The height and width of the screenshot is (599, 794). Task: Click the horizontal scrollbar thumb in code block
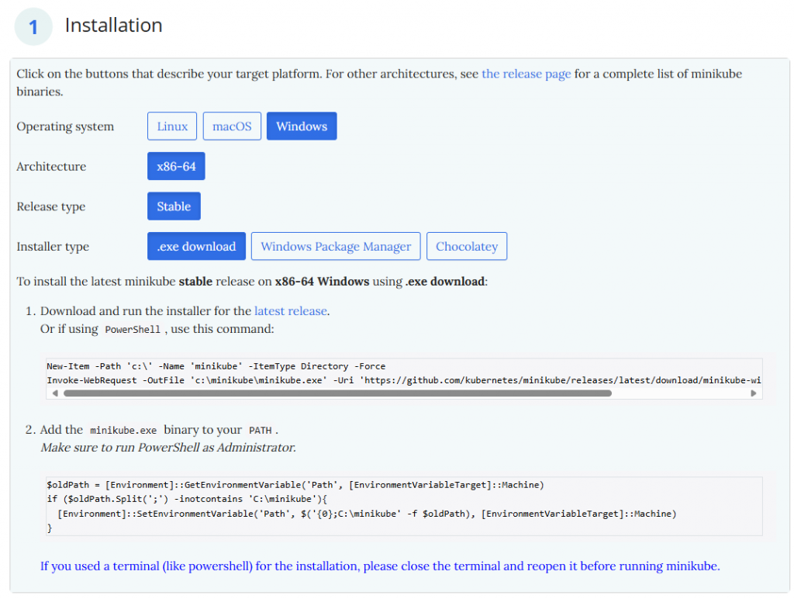pyautogui.click(x=337, y=393)
